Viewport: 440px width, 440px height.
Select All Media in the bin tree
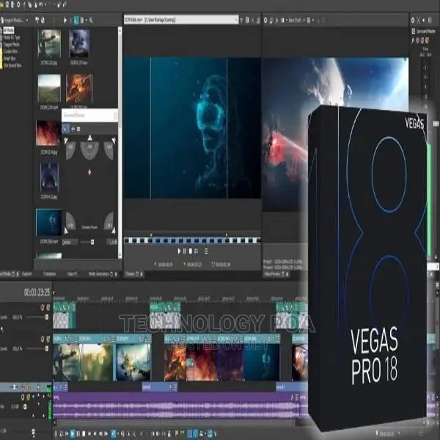tap(9, 30)
